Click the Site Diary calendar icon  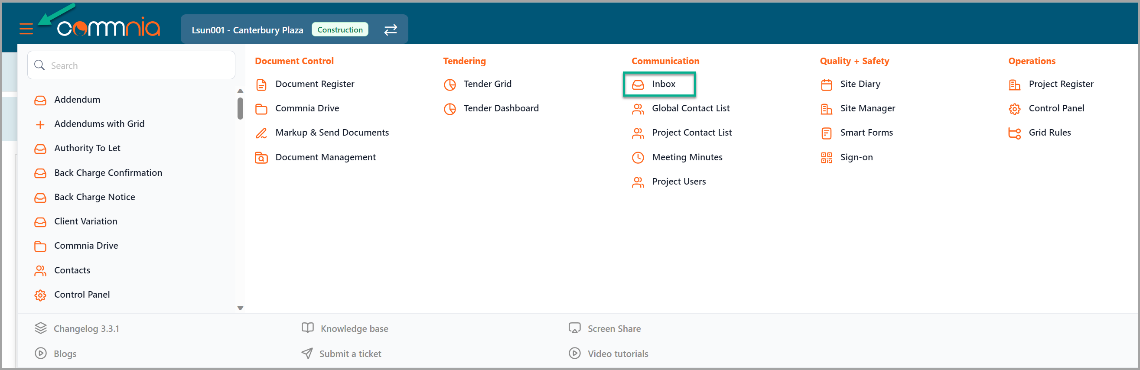[826, 84]
